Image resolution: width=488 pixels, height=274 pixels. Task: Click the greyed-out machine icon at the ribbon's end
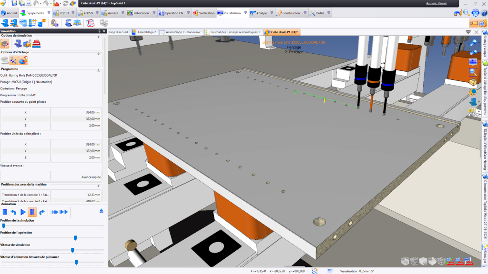point(103,23)
